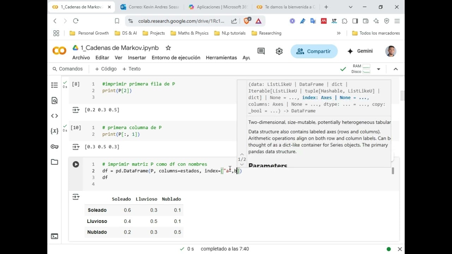Open the Ver menu
The width and height of the screenshot is (452, 254).
[x=119, y=58]
